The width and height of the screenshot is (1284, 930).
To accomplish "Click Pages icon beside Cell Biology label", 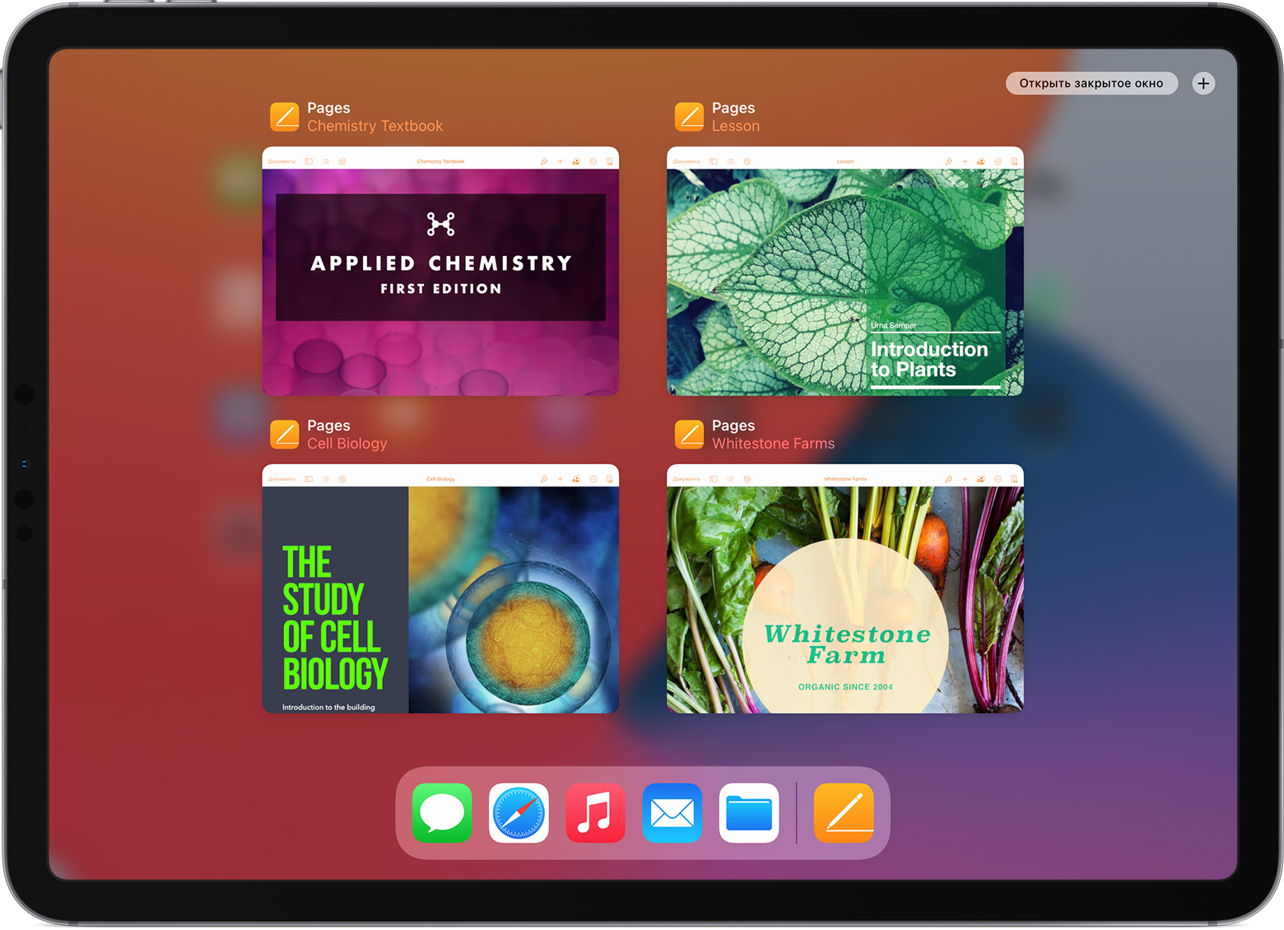I will pos(285,435).
